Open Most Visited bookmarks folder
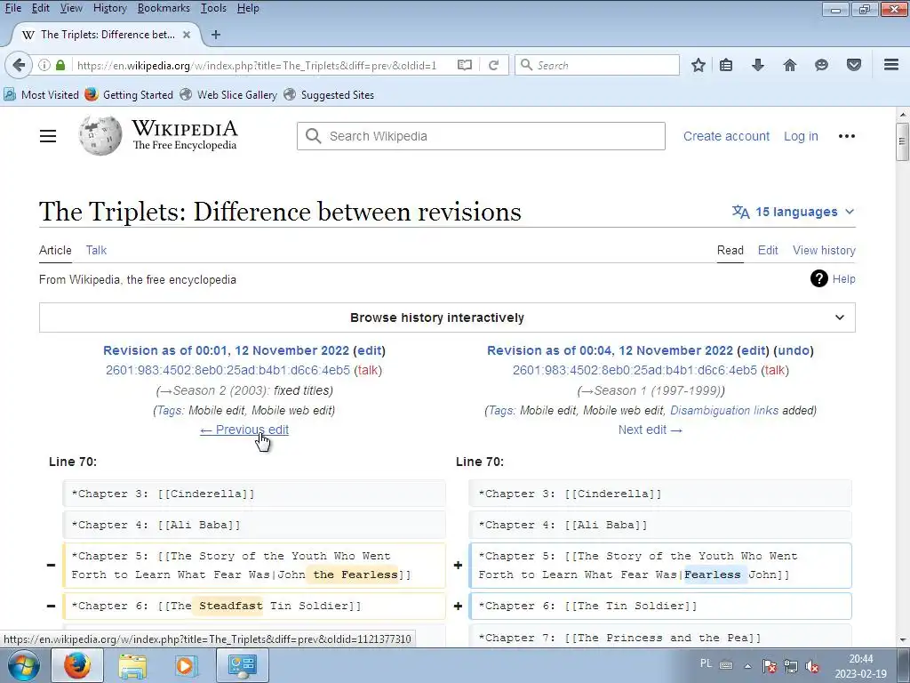The height and width of the screenshot is (683, 910). [41, 94]
